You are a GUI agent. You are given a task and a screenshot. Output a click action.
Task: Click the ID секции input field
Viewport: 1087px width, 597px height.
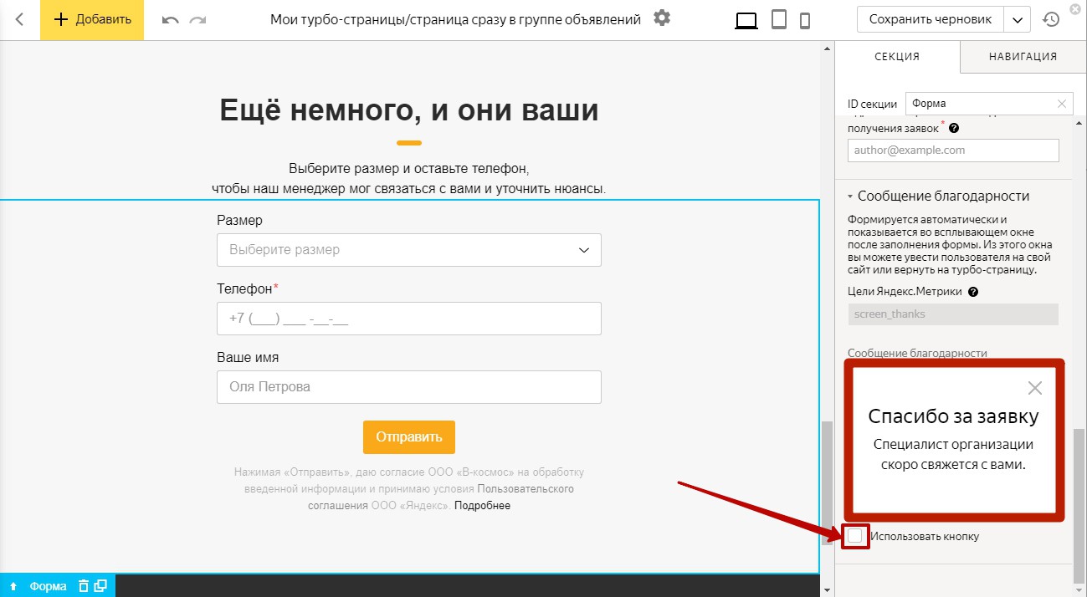989,104
